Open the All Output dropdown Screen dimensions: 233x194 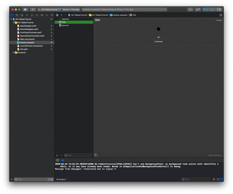[62, 179]
